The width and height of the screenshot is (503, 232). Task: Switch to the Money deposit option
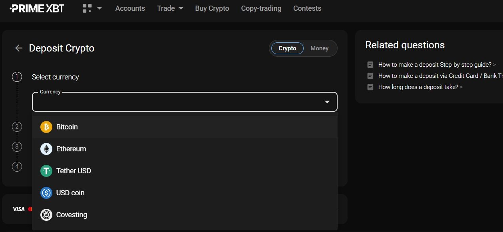pyautogui.click(x=319, y=48)
